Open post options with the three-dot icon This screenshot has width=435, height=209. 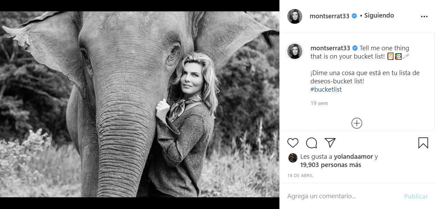pos(424,15)
